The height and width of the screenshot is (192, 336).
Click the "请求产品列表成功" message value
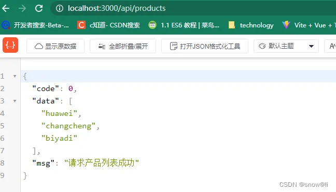102,163
